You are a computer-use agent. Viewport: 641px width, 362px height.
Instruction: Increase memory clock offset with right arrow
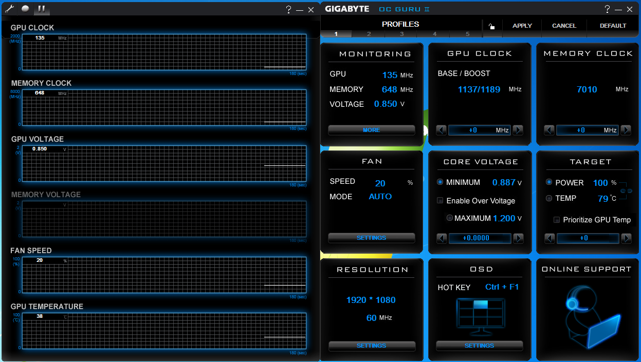point(626,130)
